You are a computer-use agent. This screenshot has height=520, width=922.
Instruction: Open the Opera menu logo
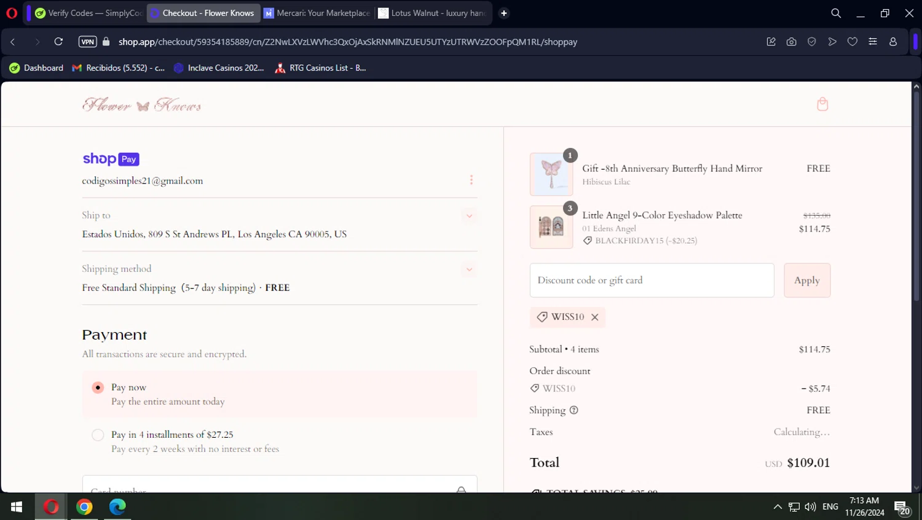(x=12, y=13)
